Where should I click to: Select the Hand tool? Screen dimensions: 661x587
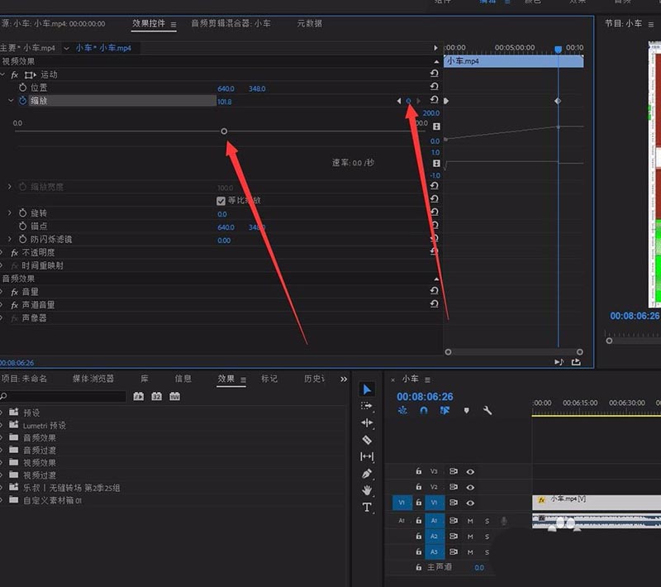coord(367,490)
